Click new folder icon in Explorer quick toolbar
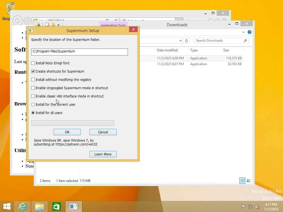Screen dimensions: 283x212 (x=53, y=25)
